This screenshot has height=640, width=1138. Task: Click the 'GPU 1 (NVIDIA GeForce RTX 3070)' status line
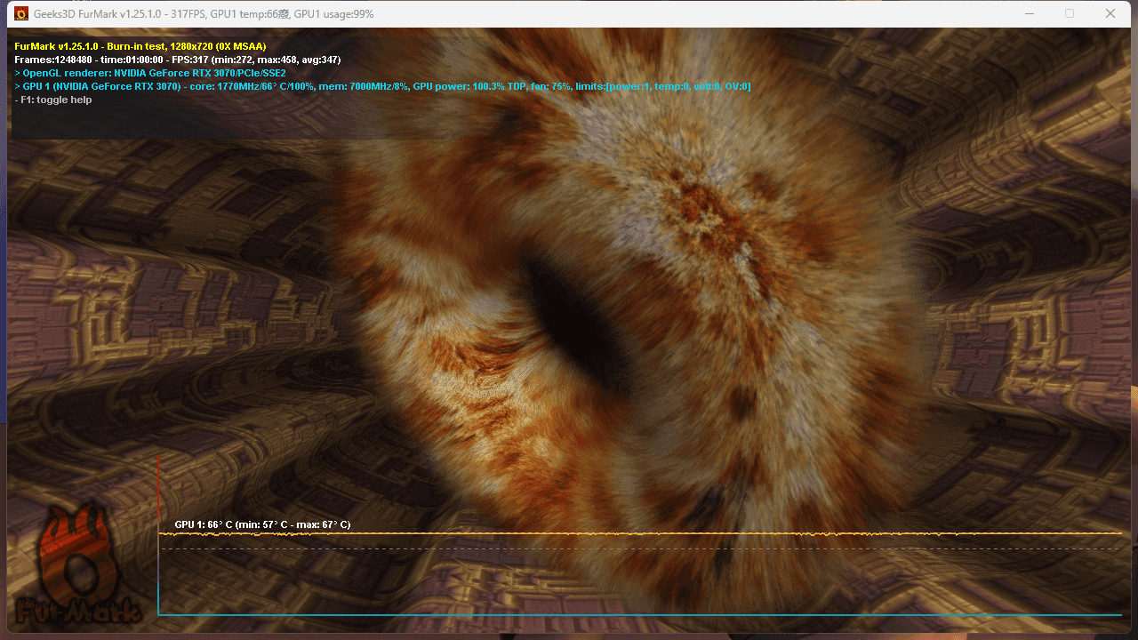pyautogui.click(x=383, y=86)
